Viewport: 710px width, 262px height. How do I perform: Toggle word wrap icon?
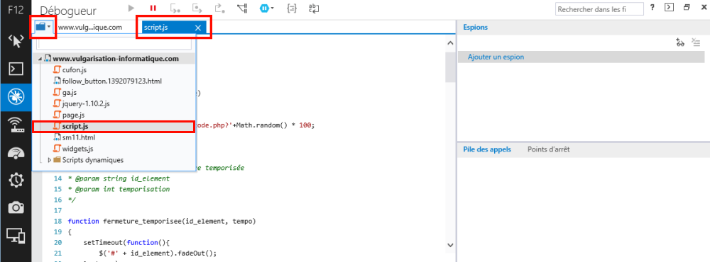click(x=313, y=8)
